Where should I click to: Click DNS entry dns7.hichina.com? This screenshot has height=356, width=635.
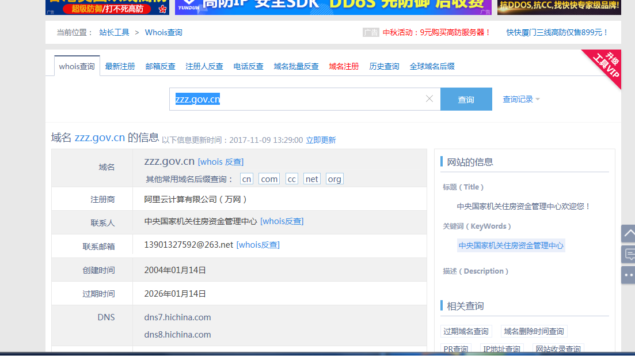(177, 317)
